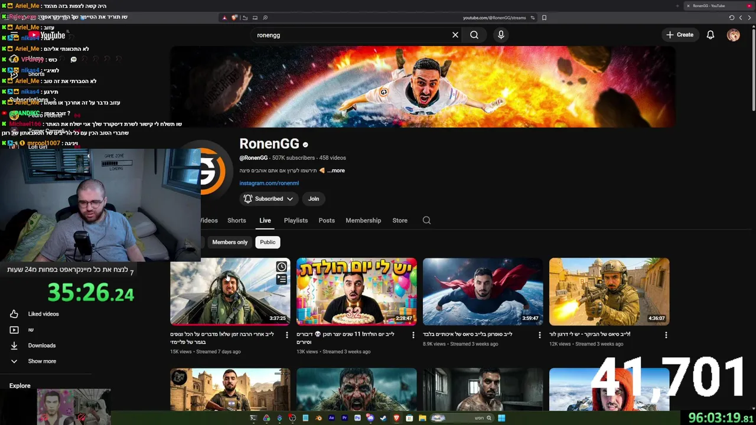This screenshot has width=756, height=425.
Task: Click the Join membership button
Action: [314, 199]
